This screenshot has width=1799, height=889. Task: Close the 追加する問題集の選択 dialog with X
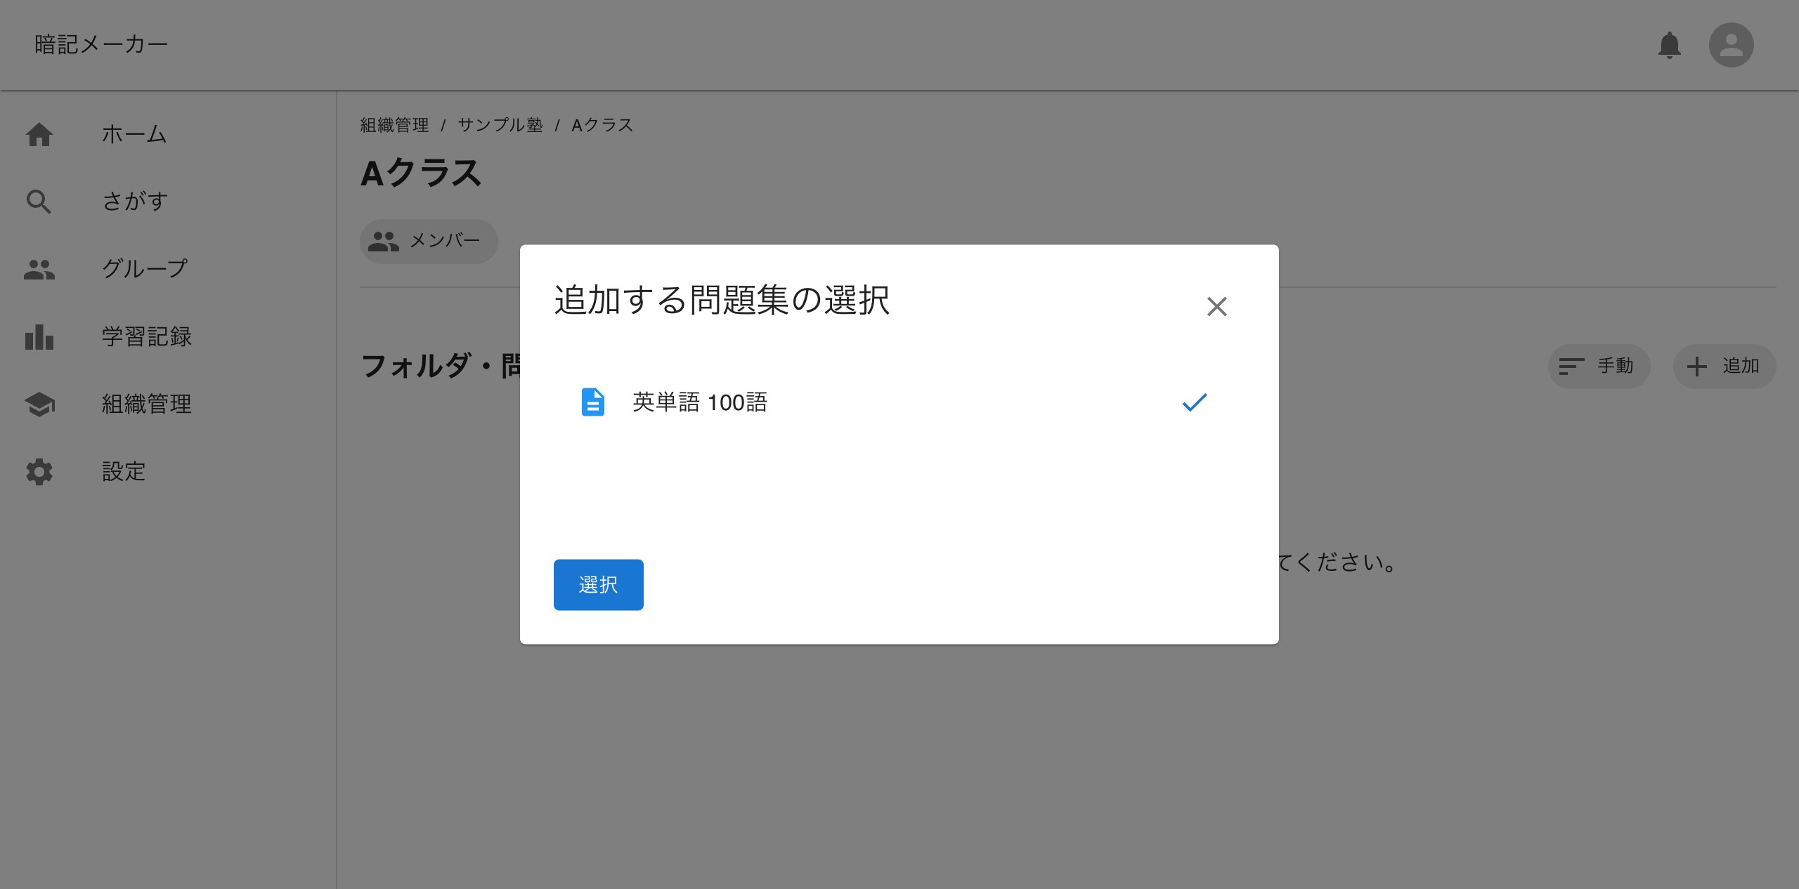tap(1216, 306)
